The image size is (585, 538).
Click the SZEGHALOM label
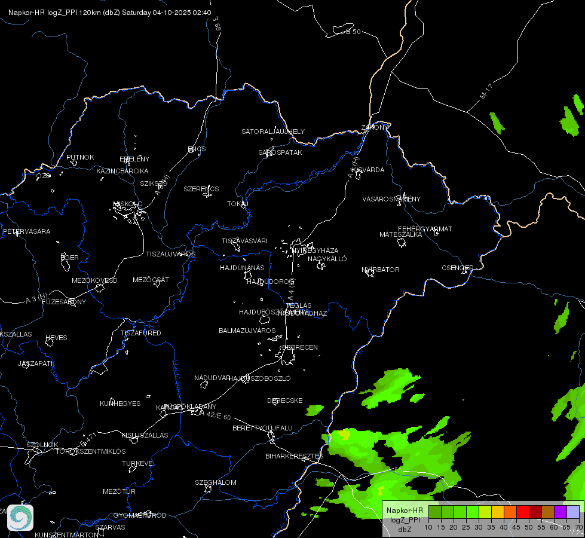coord(216,482)
